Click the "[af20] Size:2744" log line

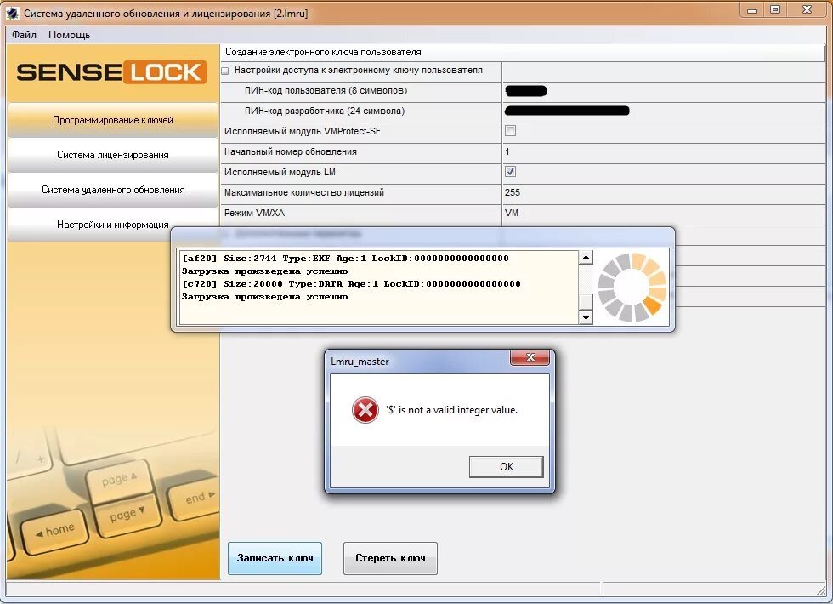pos(345,259)
